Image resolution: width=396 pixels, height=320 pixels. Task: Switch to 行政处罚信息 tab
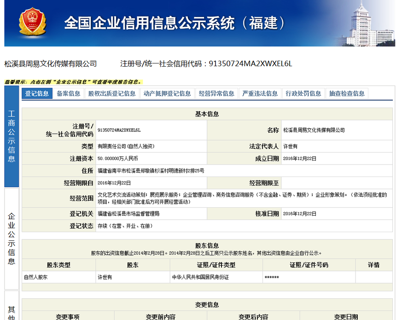tap(303, 93)
